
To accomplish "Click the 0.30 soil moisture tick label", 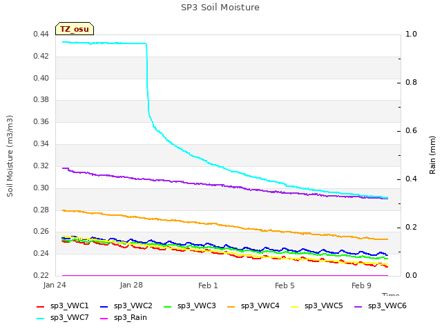I will 41,188.
